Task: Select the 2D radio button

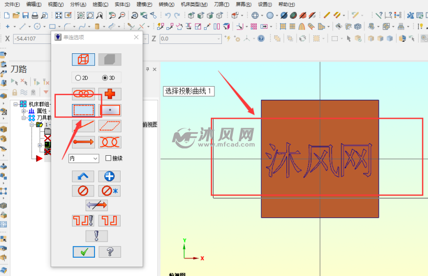Action: (78, 78)
